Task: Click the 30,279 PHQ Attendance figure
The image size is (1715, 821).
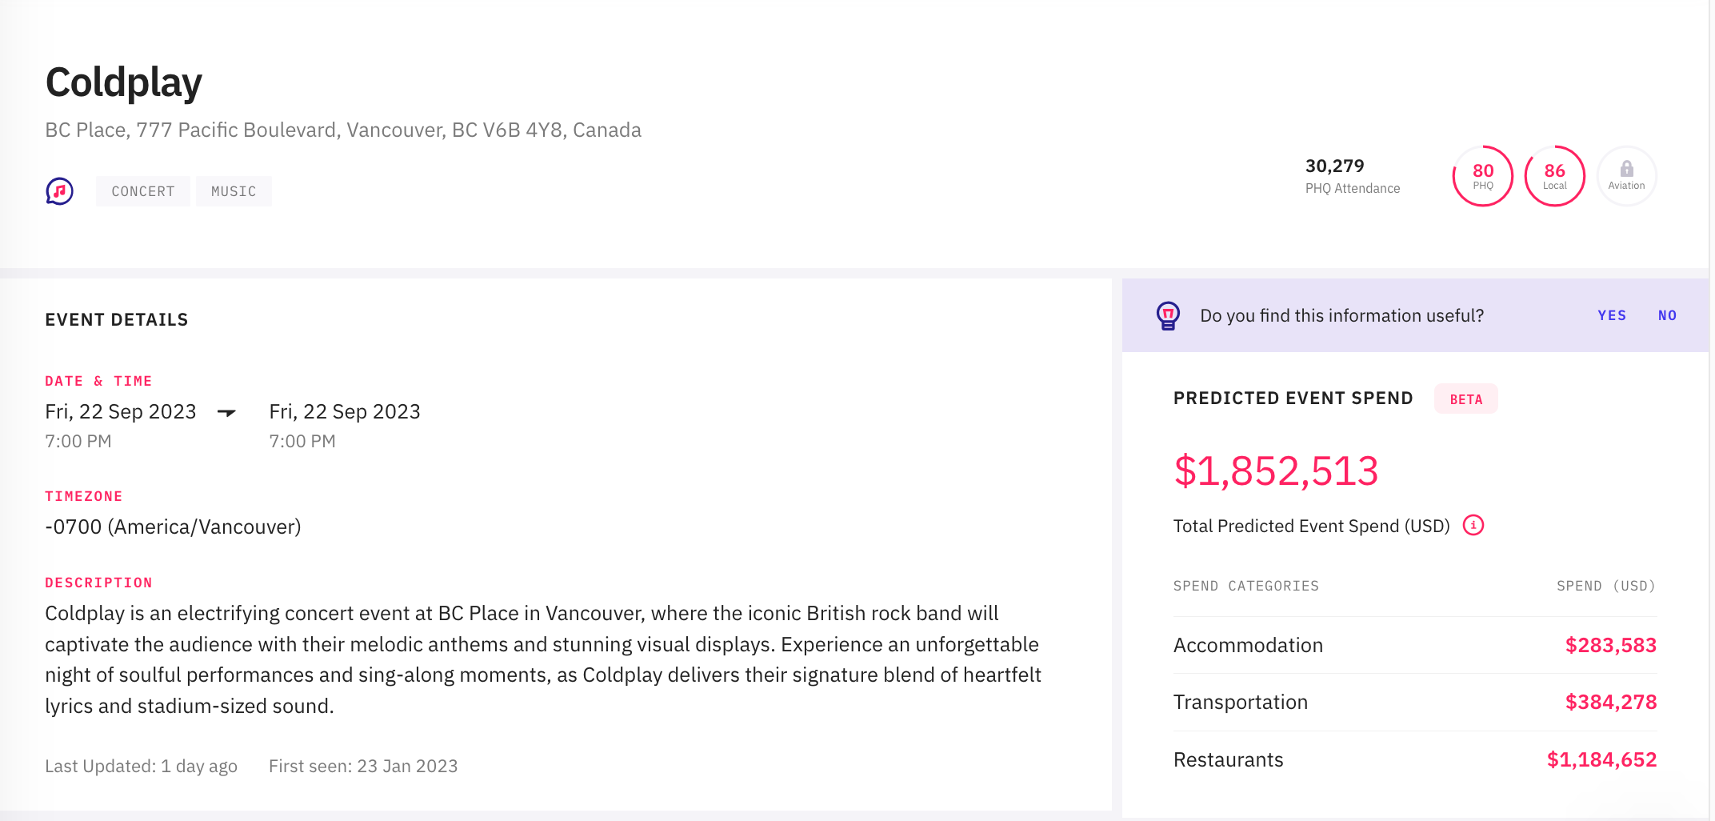Action: 1335,166
